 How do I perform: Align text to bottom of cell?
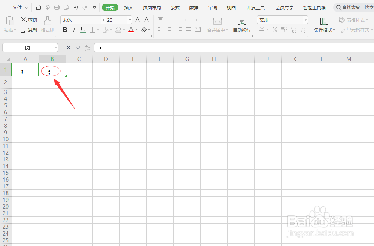point(179,20)
